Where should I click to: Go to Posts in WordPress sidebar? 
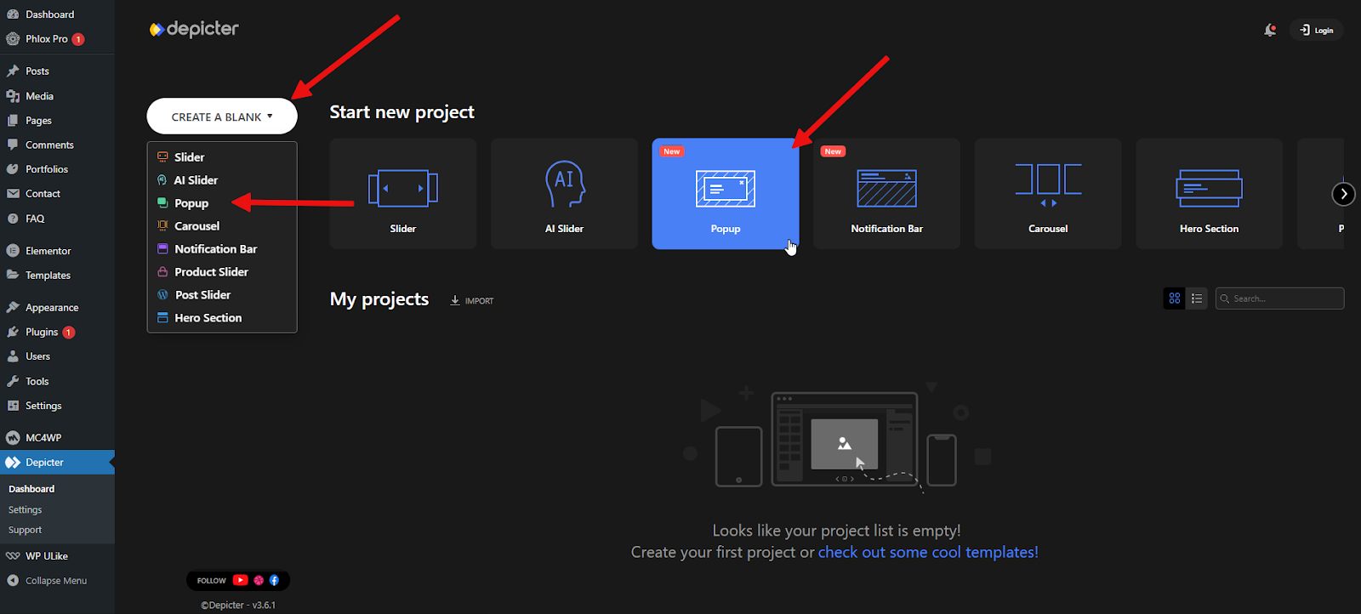click(57, 71)
